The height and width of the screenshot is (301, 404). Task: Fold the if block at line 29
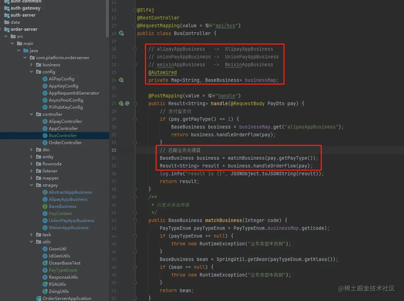click(x=135, y=119)
